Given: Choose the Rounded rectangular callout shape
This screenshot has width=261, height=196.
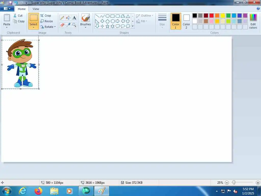Looking at the screenshot, I should click(x=118, y=26).
